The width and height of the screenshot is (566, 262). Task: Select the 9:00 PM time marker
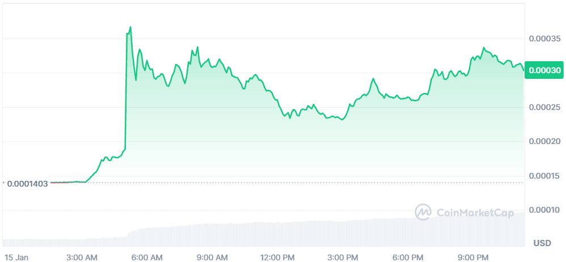(475, 257)
